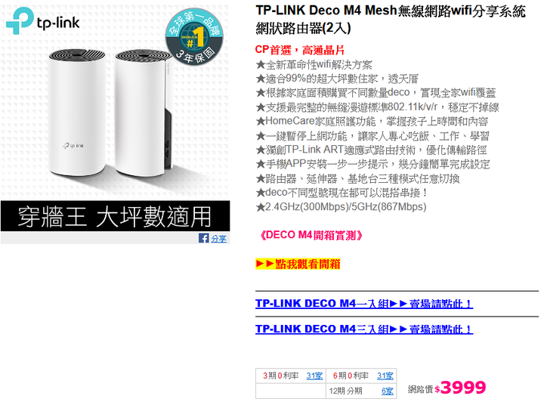Open TP-LINK DECO M4 三入組 store link
This screenshot has width=544, height=402.
[x=364, y=329]
